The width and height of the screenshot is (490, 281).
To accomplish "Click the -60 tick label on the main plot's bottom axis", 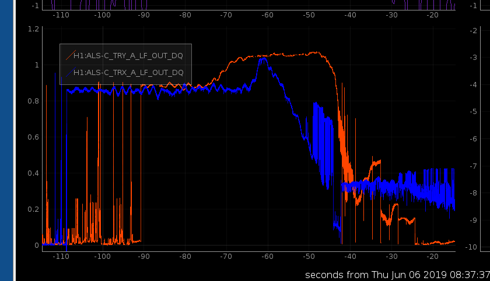I will coord(267,257).
